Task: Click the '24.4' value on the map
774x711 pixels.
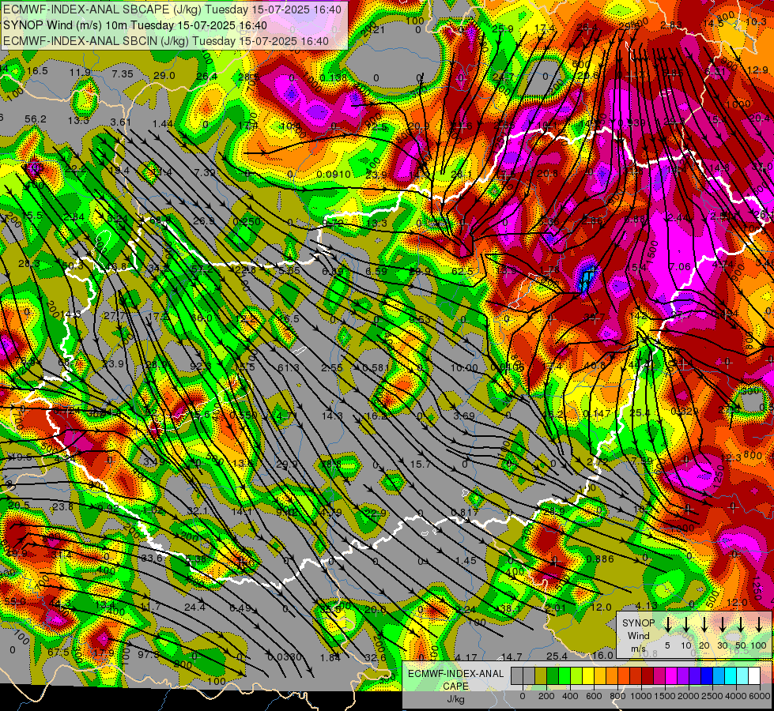Action: (194, 608)
